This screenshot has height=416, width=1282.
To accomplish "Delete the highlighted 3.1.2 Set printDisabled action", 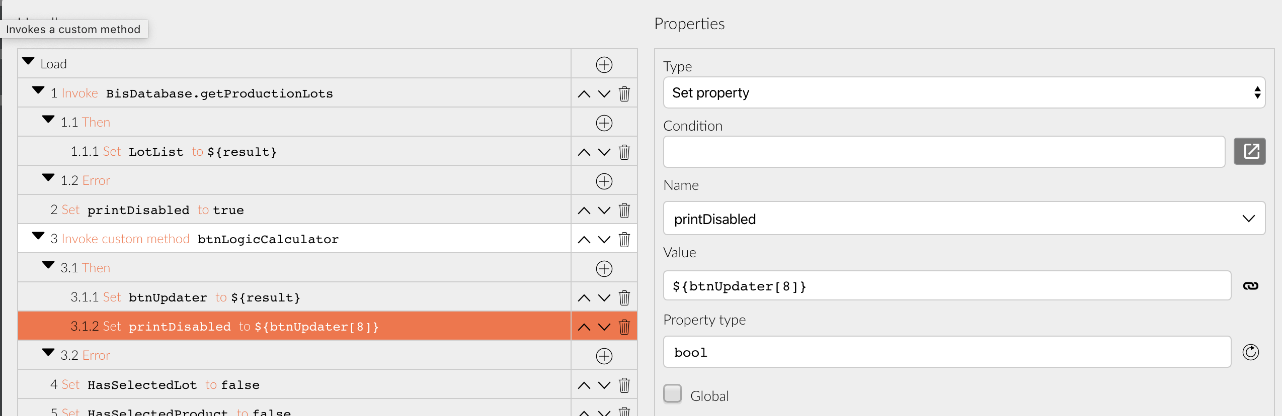I will tap(624, 327).
